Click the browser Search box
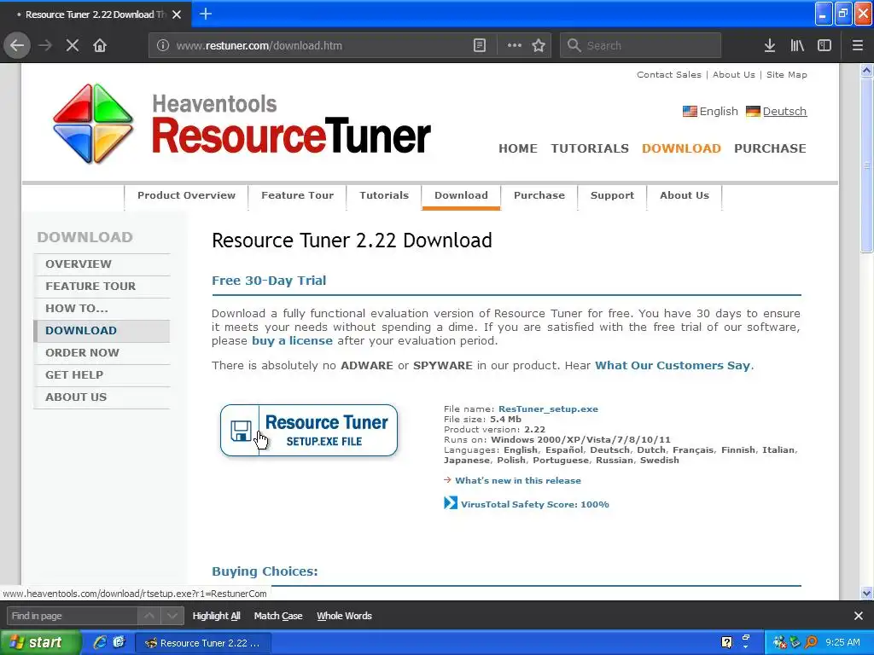874x655 pixels. pyautogui.click(x=640, y=46)
